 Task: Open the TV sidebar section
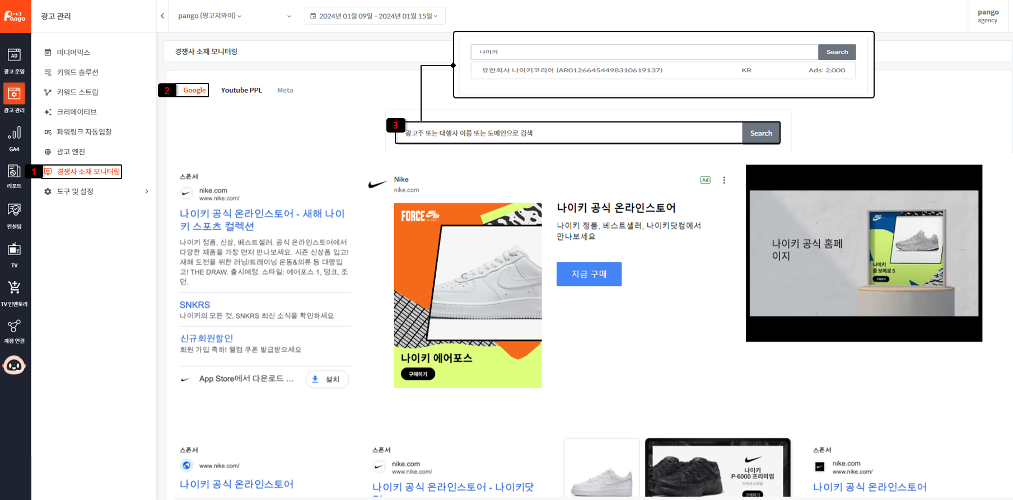point(15,255)
